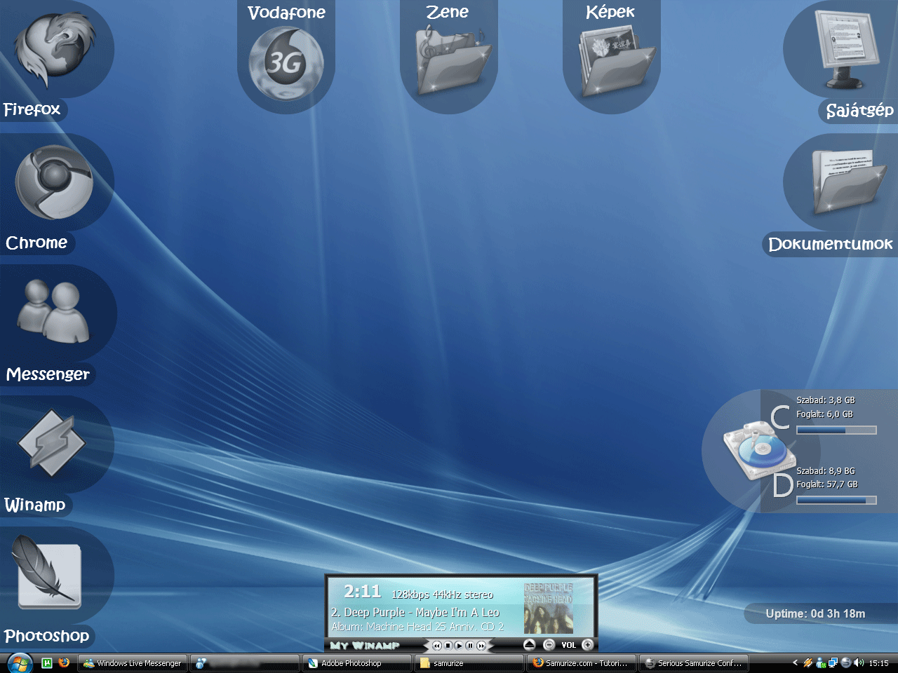
Task: Click the Messenger text label
Action: pyautogui.click(x=48, y=374)
